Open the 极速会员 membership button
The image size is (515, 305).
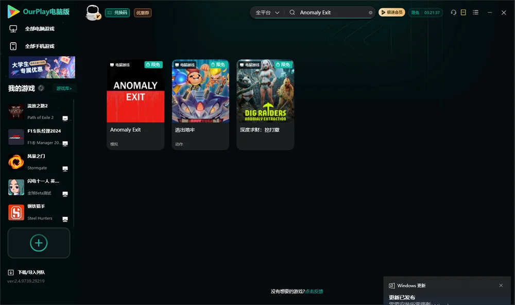[391, 12]
